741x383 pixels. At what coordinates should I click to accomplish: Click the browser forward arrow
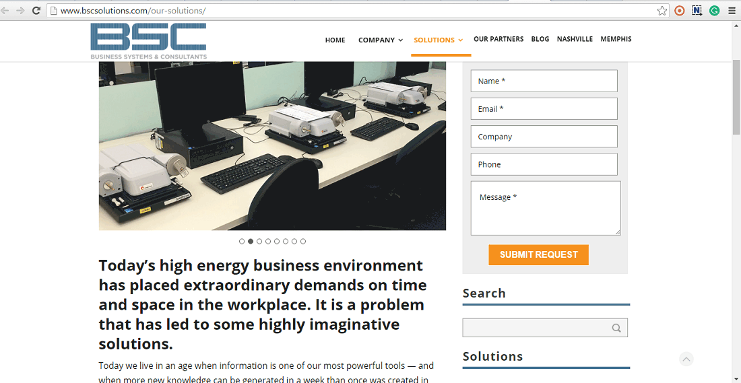pyautogui.click(x=20, y=11)
